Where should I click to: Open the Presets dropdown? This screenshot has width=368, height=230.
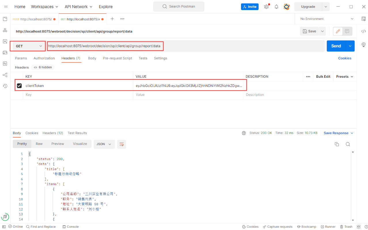coord(344,77)
